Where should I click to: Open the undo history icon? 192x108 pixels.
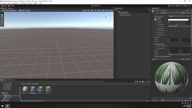pyautogui.click(x=169, y=6)
